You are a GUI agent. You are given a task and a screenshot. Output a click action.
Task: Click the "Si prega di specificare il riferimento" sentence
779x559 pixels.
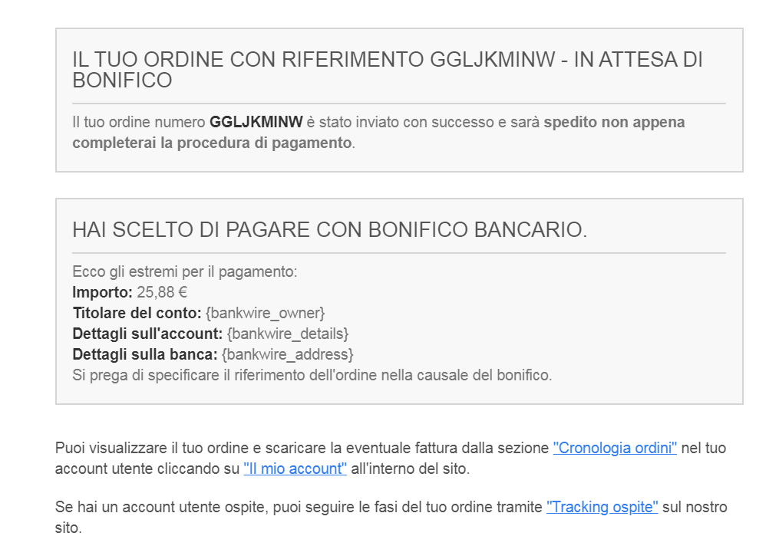click(x=312, y=375)
